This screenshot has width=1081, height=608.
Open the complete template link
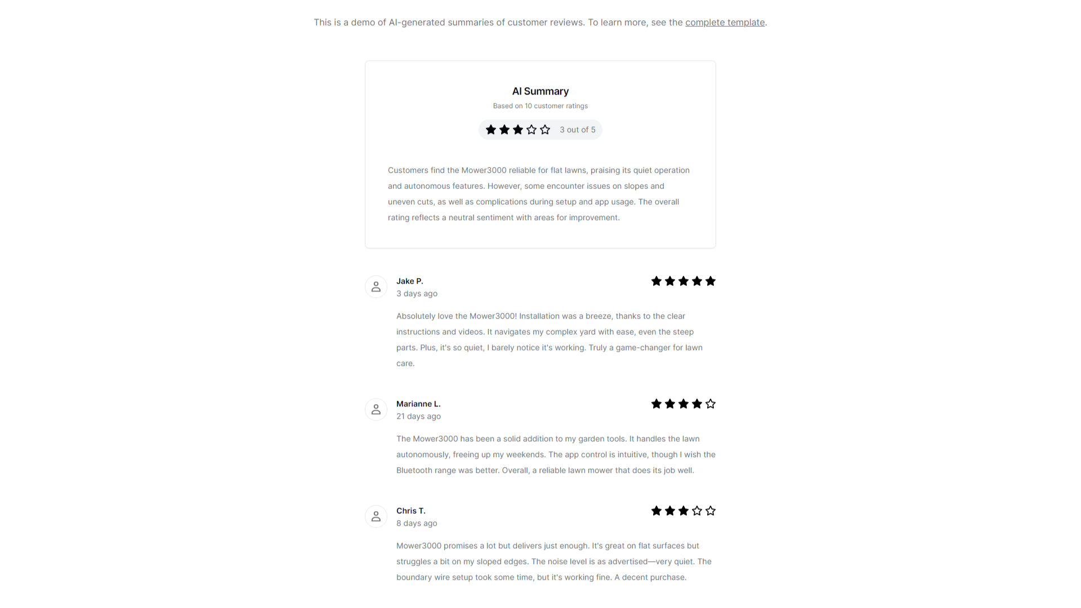(x=725, y=23)
